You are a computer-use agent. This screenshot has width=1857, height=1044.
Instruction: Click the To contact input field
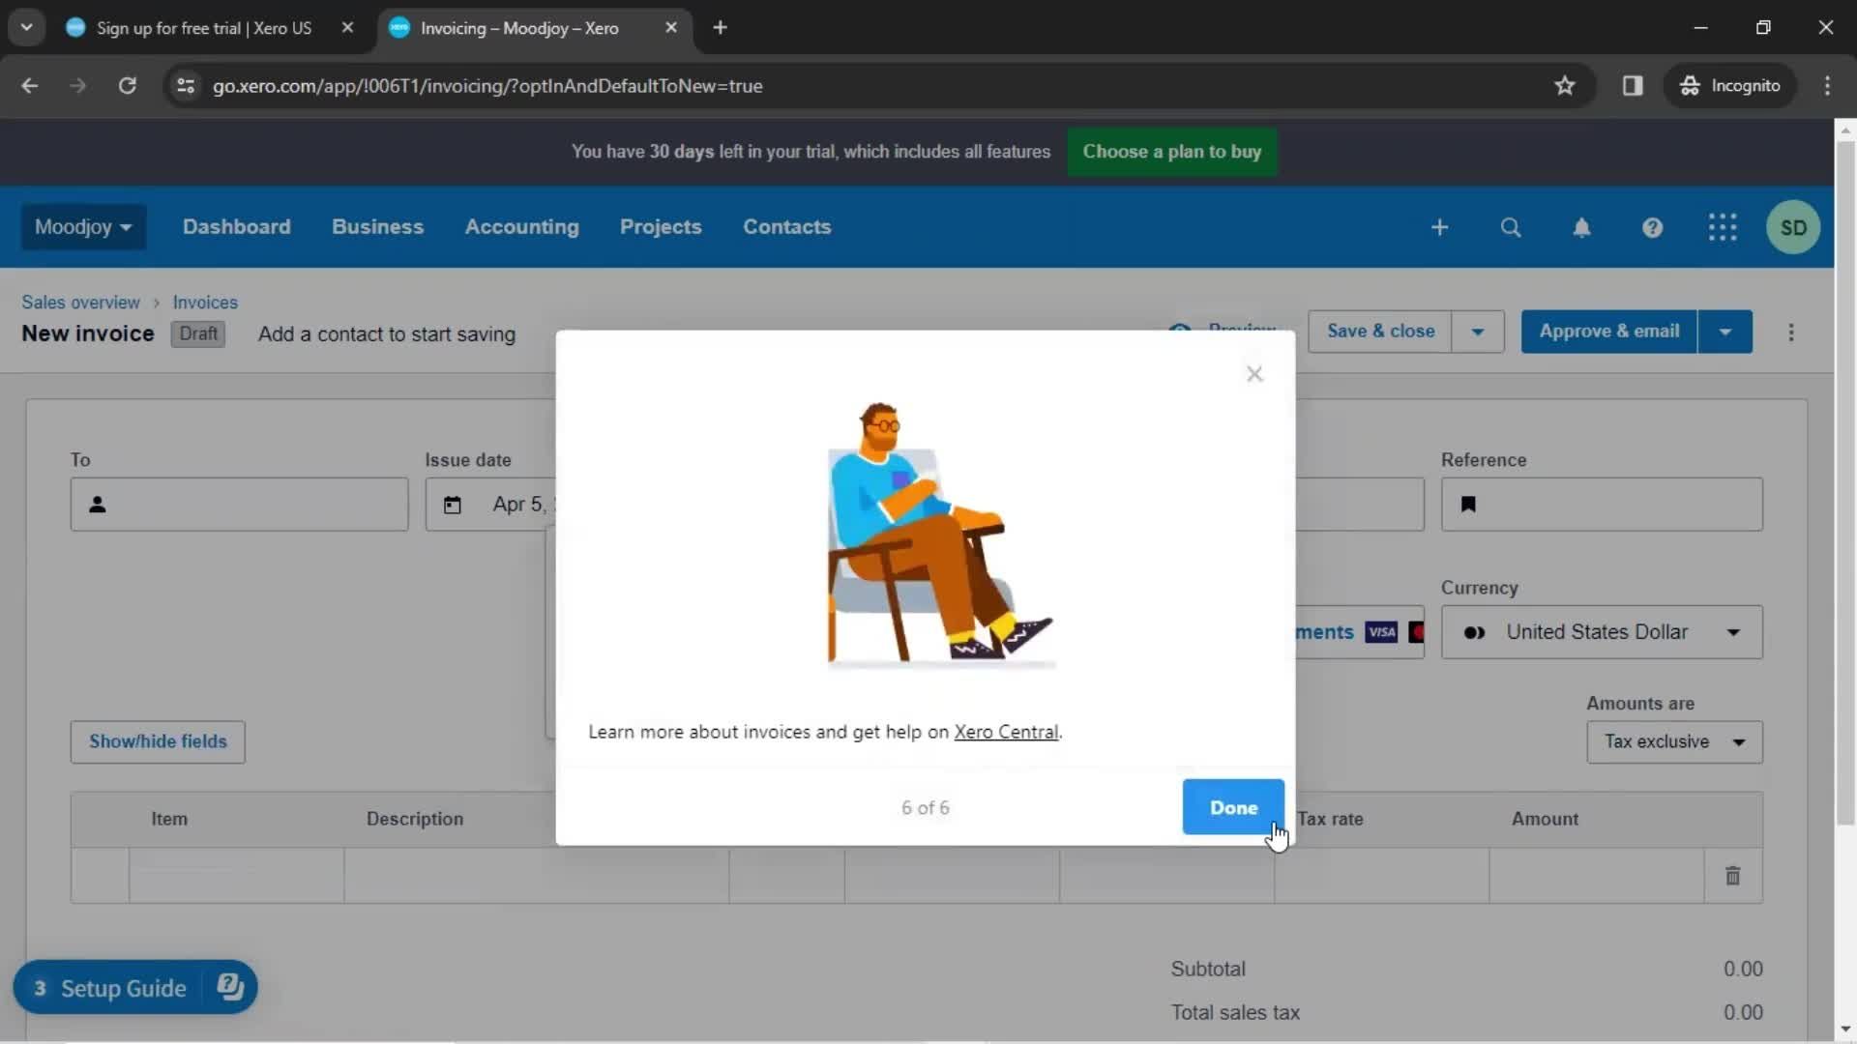(239, 505)
